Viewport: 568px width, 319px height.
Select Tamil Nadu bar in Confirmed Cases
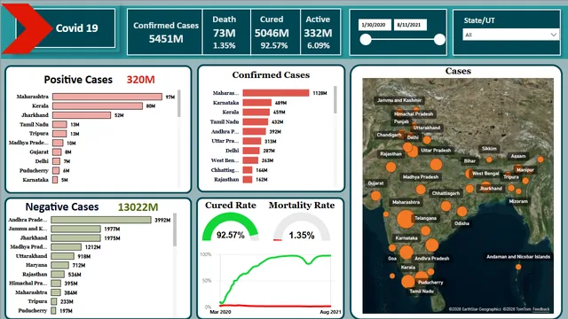pyautogui.click(x=256, y=122)
